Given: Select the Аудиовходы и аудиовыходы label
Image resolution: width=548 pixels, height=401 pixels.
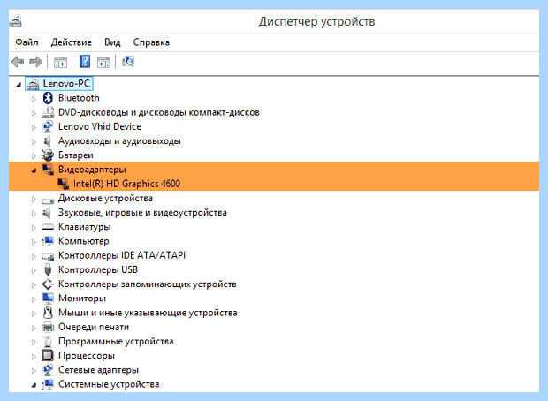Looking at the screenshot, I should [x=119, y=141].
